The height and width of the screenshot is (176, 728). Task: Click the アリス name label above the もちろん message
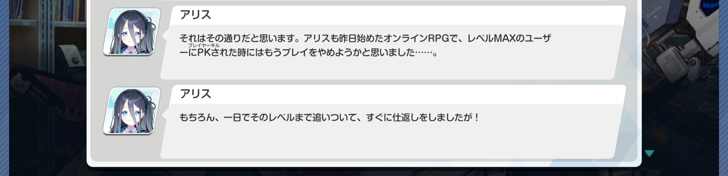(x=195, y=94)
